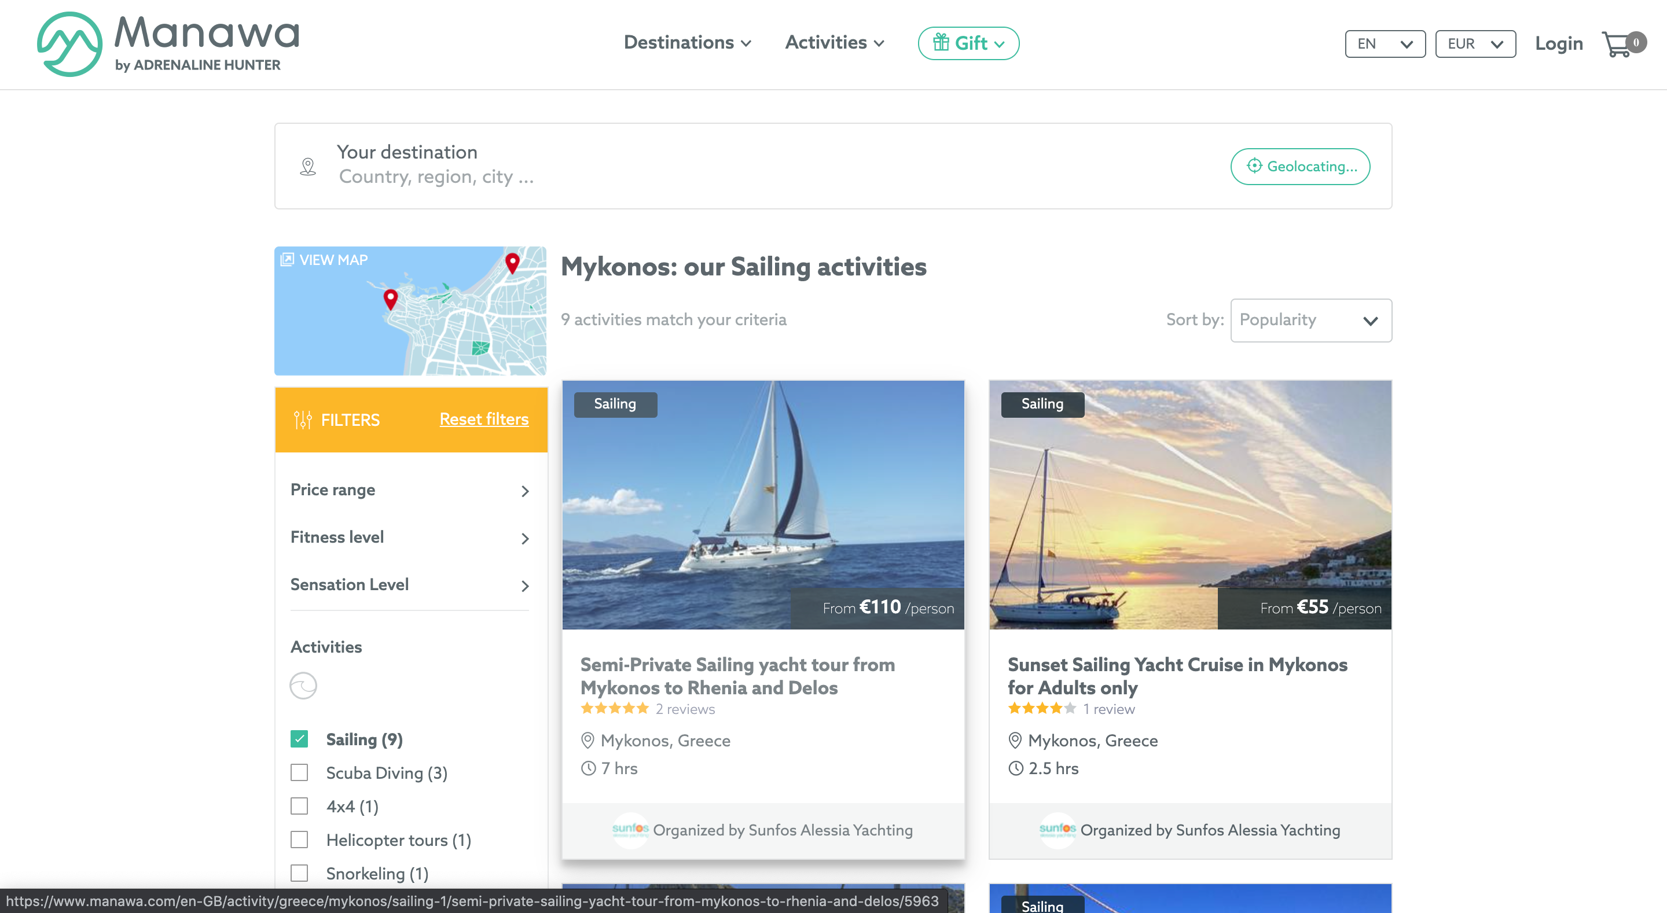Open the Destinations menu
Viewport: 1667px width, 913px height.
(687, 43)
